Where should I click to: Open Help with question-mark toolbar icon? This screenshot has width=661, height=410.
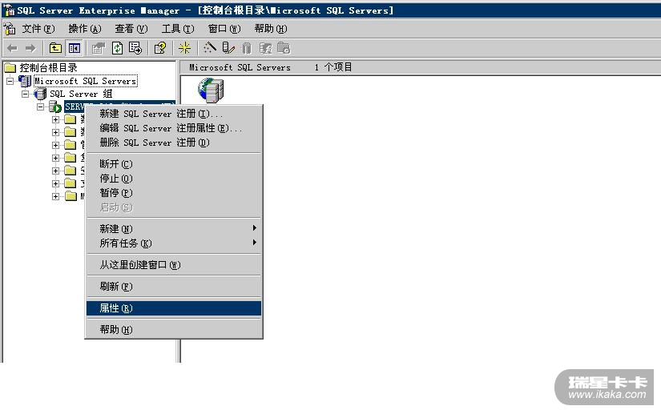tap(159, 48)
